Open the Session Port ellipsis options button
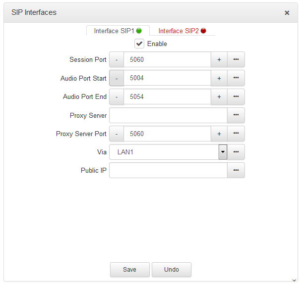 [236, 59]
